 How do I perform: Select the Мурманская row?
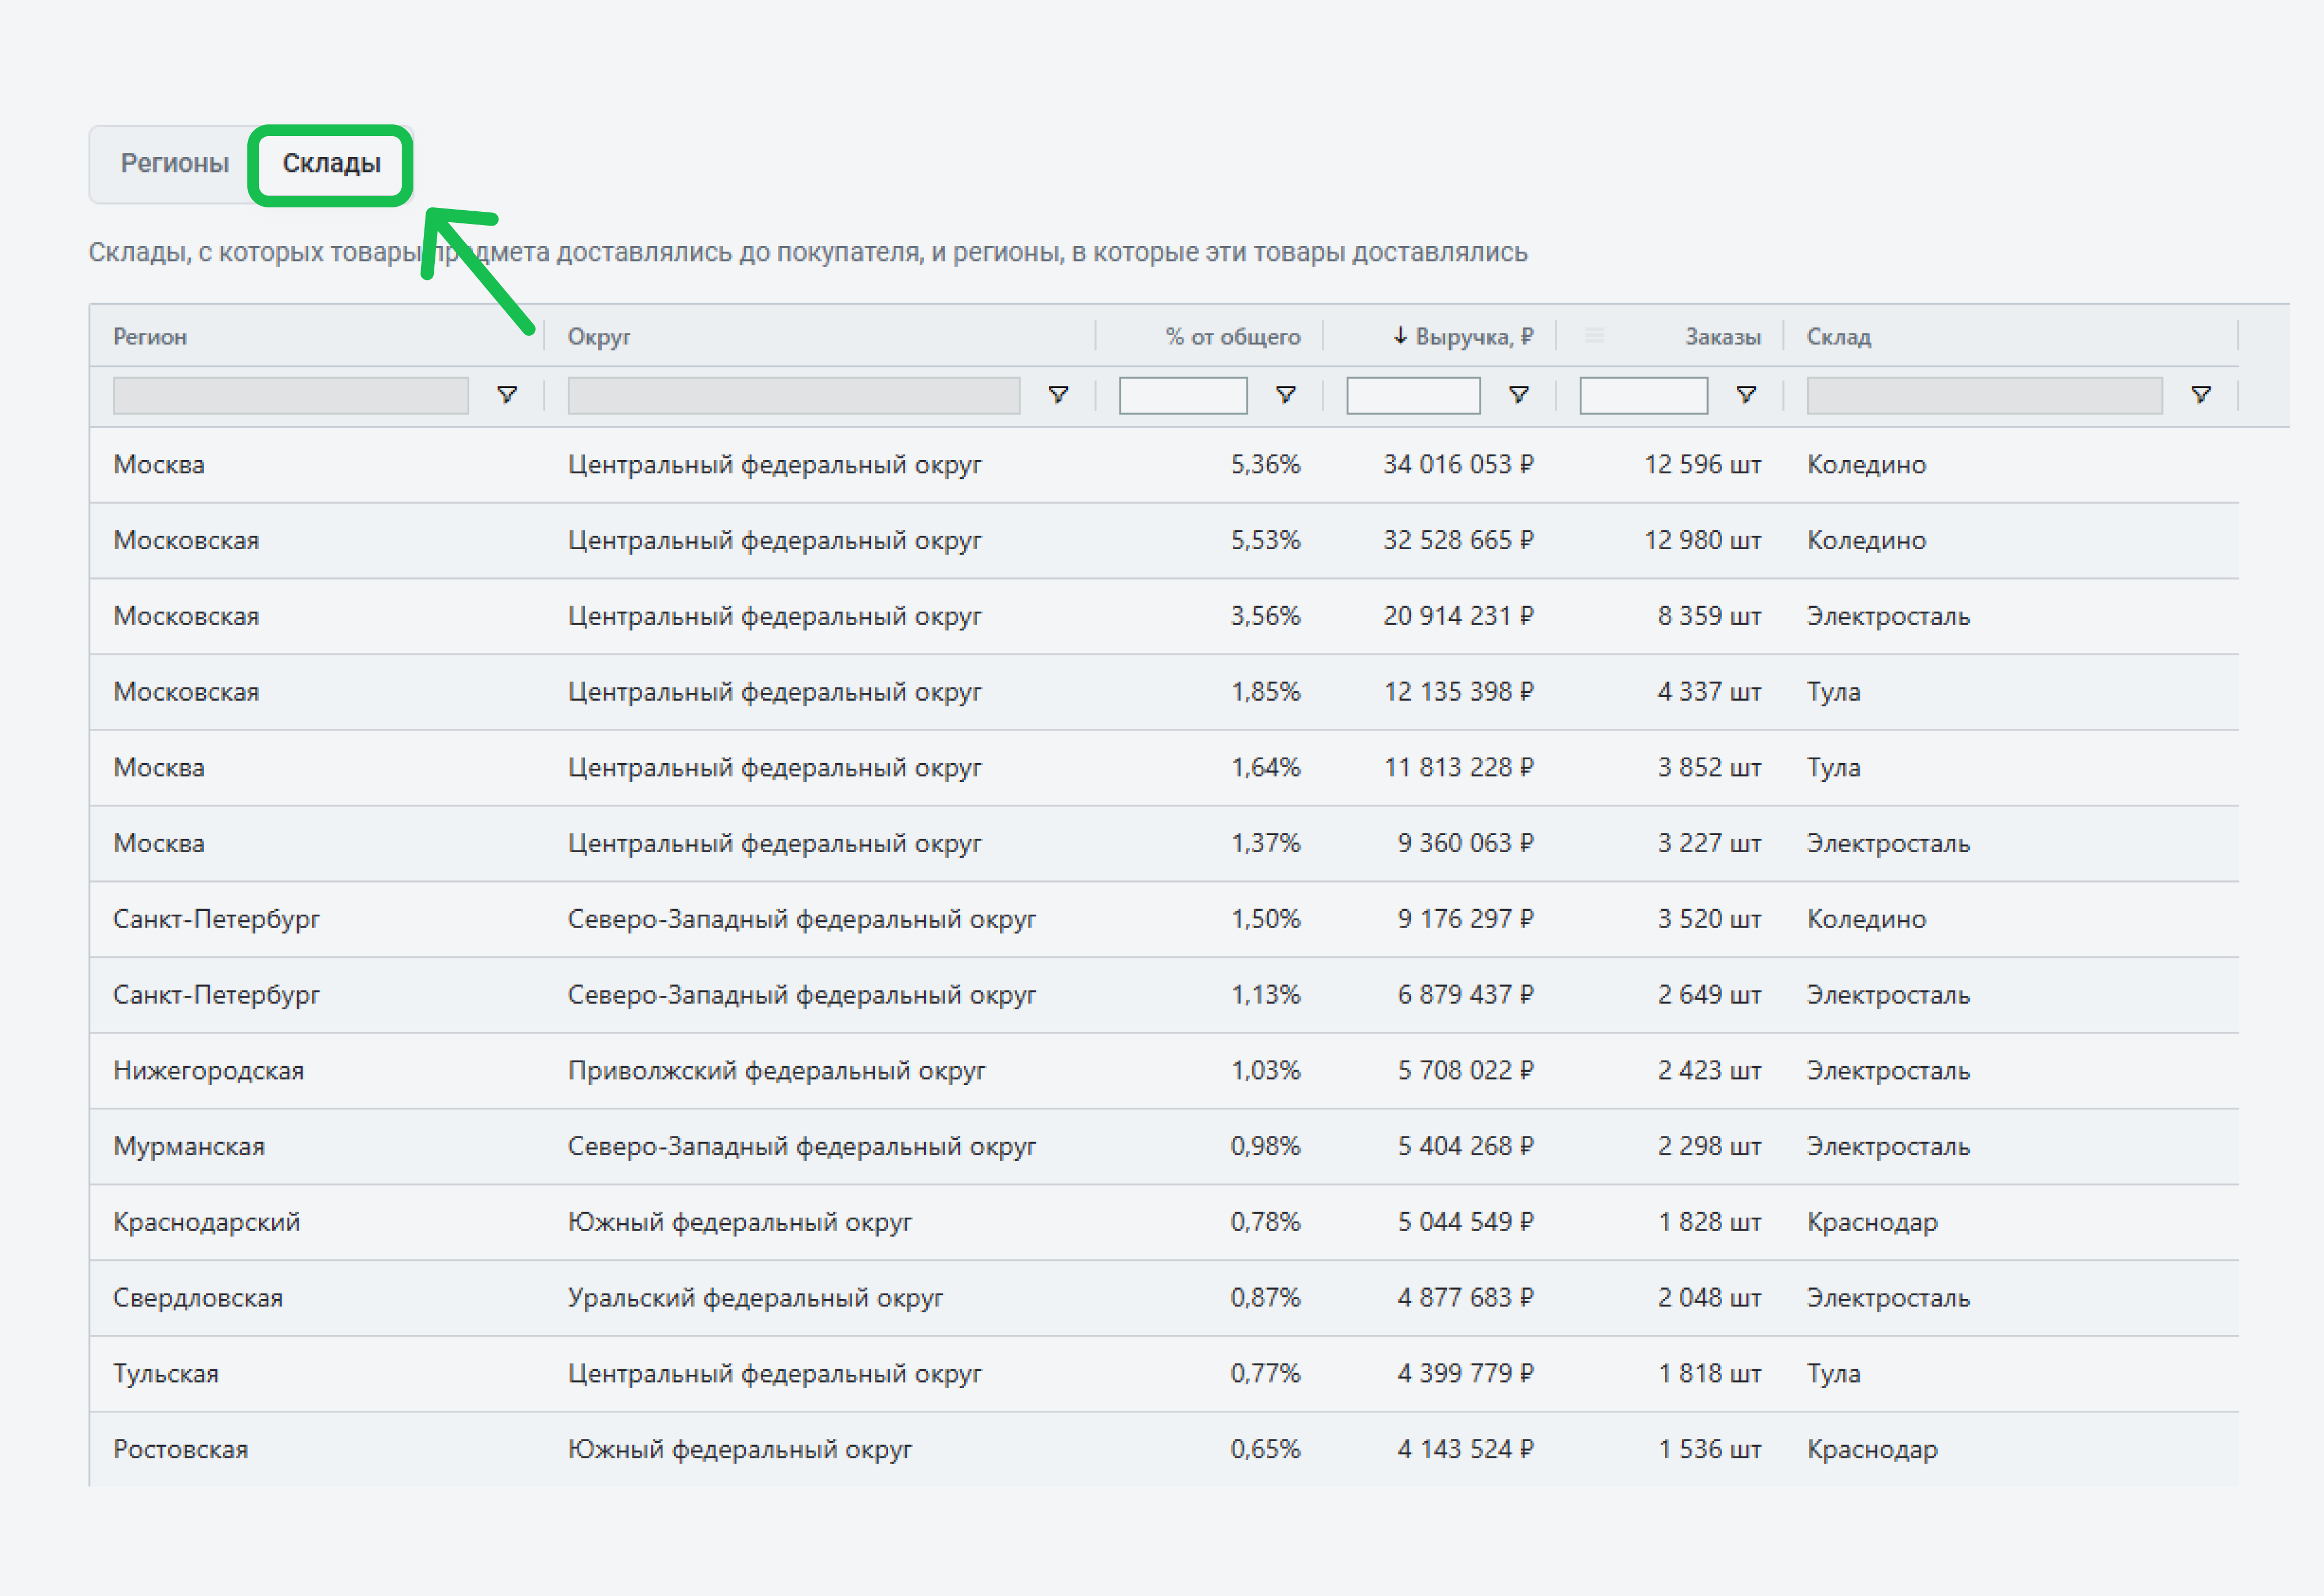point(189,1146)
